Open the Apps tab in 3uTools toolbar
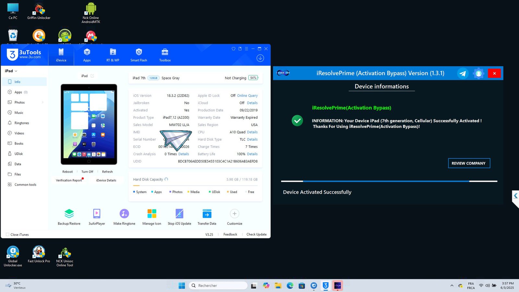The image size is (519, 292). click(x=87, y=55)
